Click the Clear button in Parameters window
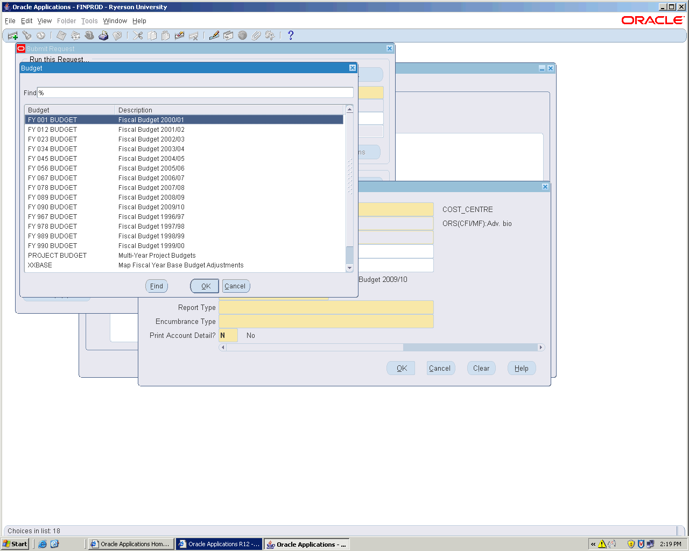 coord(481,369)
